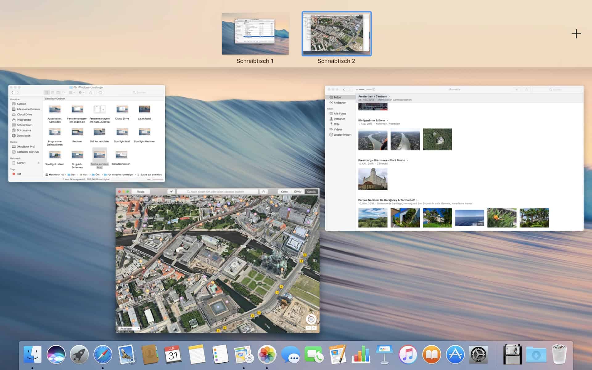
Task: Open System Preferences gear in Dock
Action: [478, 355]
